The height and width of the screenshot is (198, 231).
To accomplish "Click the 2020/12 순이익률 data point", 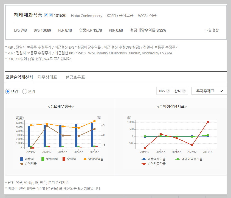I will 47,126.
